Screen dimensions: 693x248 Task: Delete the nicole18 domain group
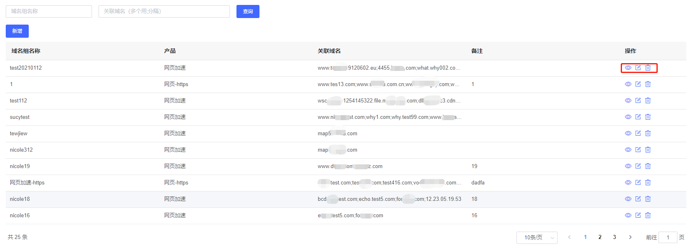[648, 199]
